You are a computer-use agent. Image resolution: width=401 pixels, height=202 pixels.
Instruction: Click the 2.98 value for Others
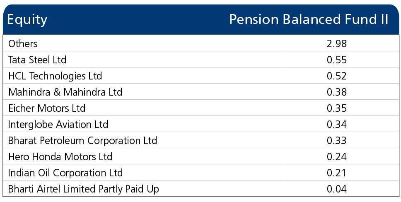pos(336,44)
